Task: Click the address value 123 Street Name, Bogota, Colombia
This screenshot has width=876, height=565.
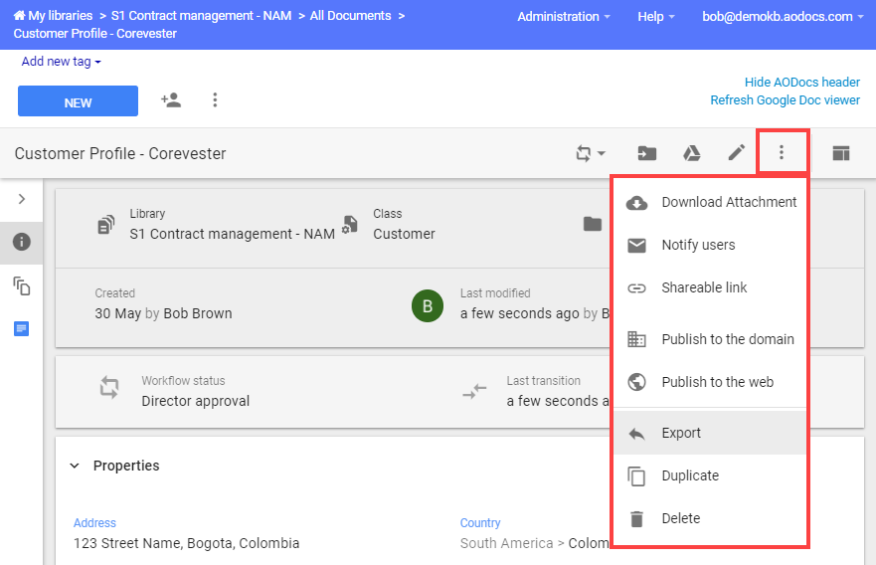Action: click(x=186, y=543)
